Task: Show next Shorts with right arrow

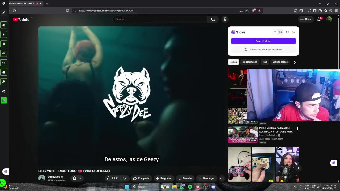Action: 298,168
